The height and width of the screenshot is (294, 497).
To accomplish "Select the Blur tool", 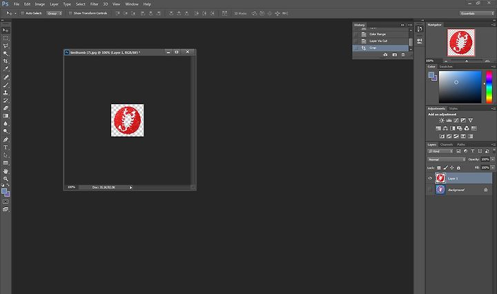I will point(6,124).
